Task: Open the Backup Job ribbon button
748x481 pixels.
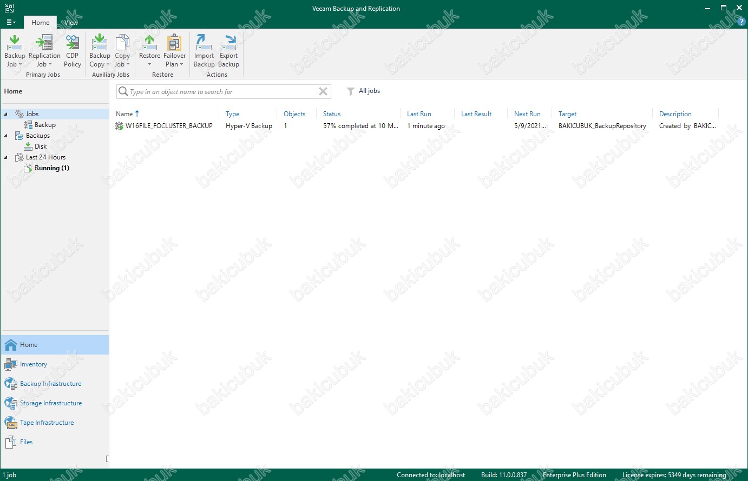Action: click(x=15, y=51)
